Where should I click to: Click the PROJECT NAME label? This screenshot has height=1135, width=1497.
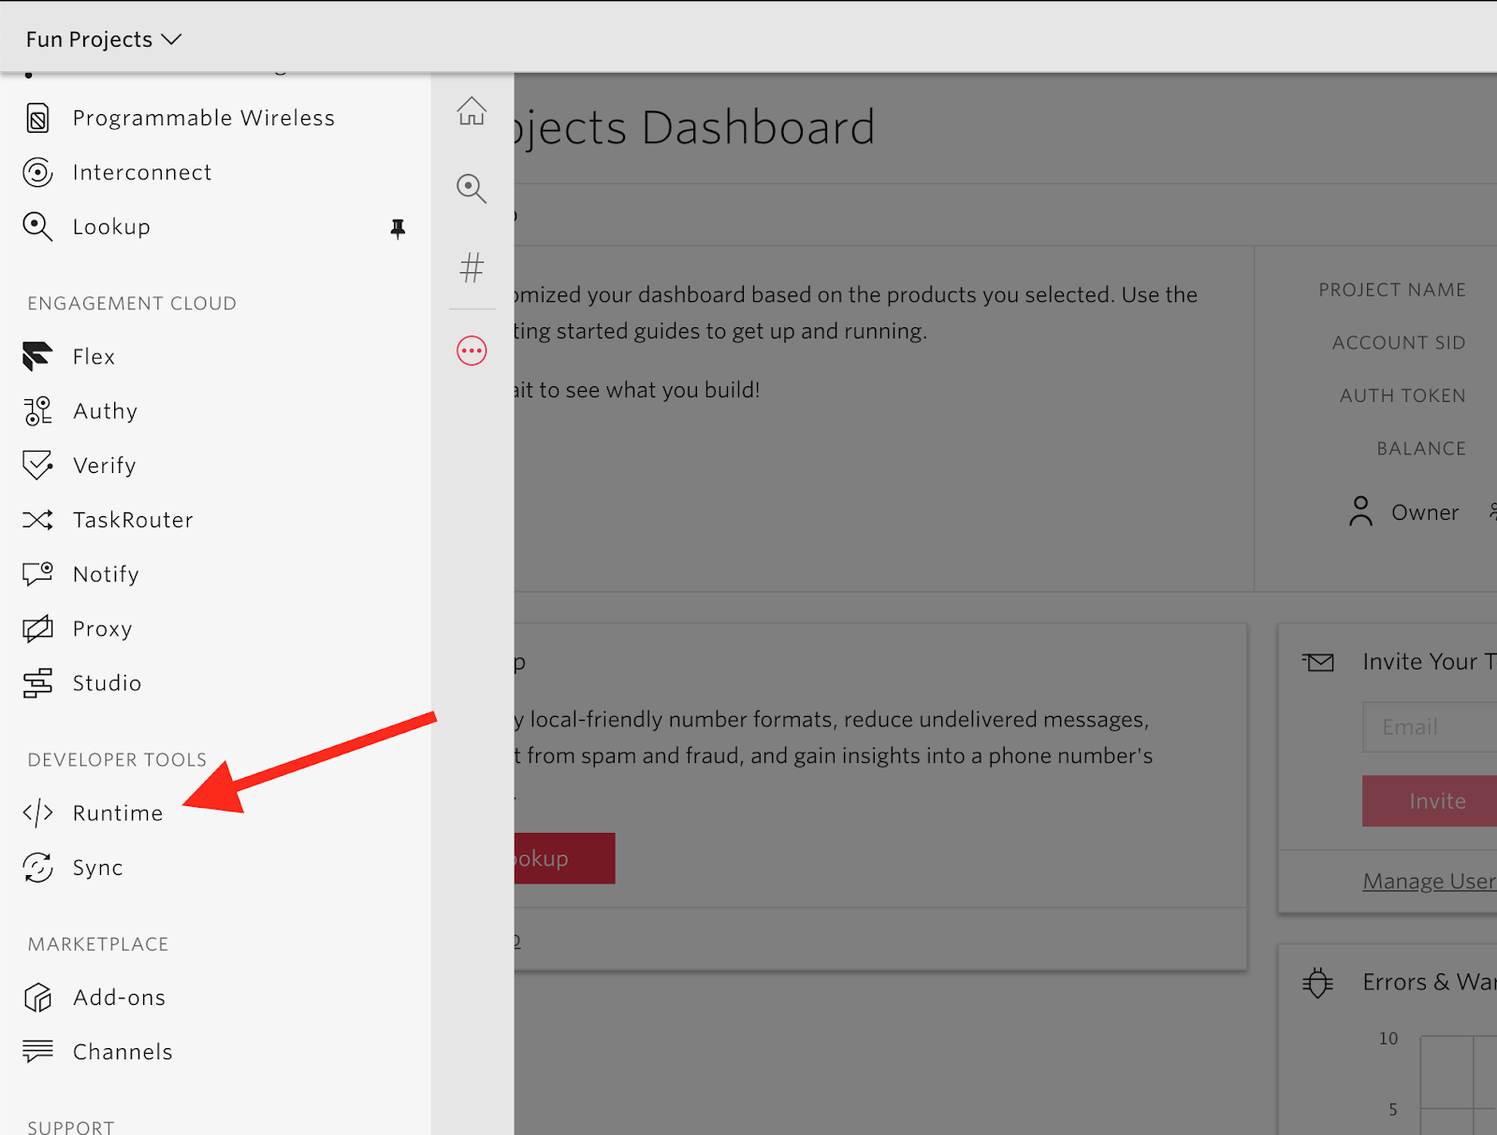point(1392,290)
